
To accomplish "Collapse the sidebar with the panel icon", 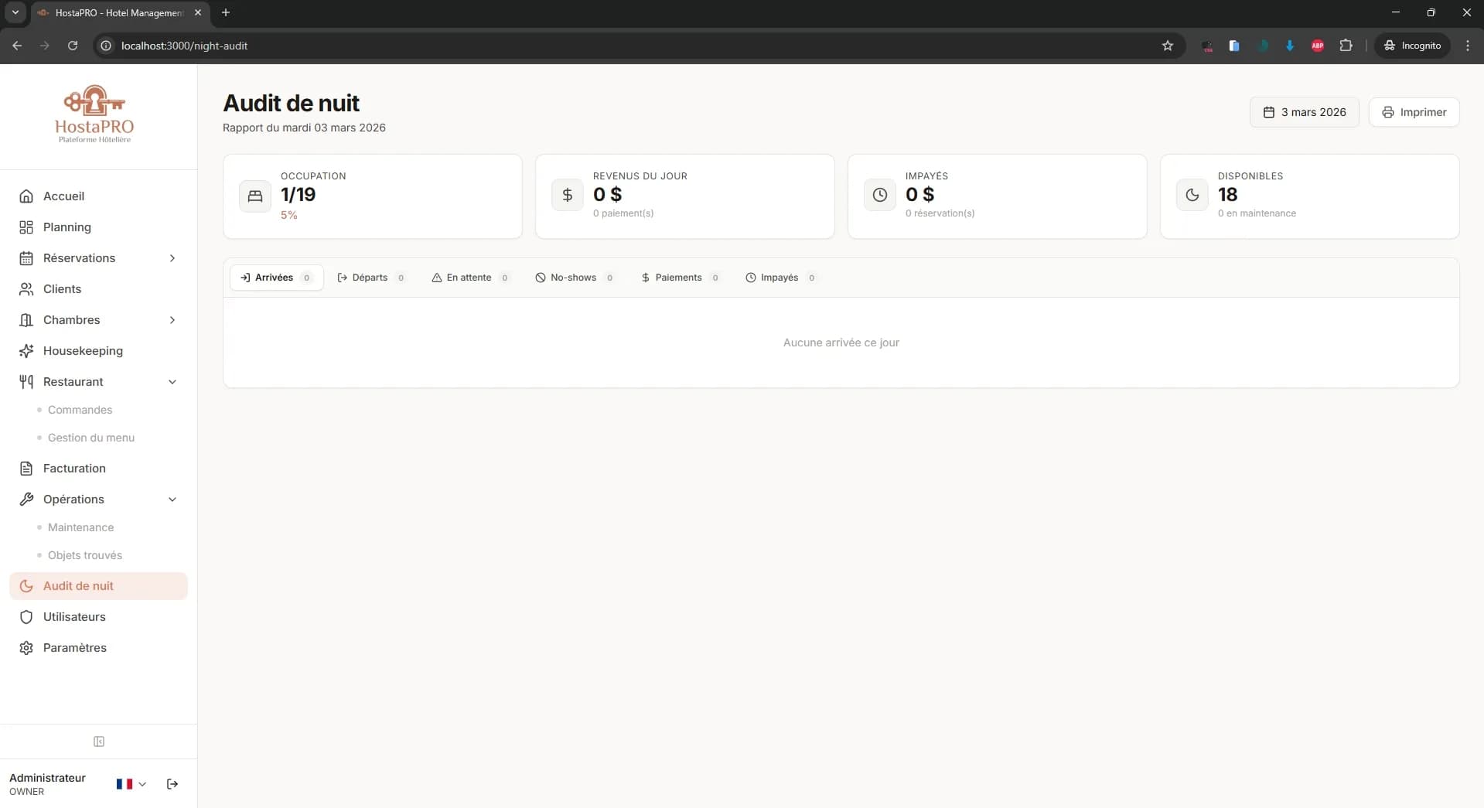I will coord(99,742).
